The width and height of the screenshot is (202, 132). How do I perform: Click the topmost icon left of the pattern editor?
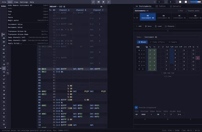(x=8, y=63)
